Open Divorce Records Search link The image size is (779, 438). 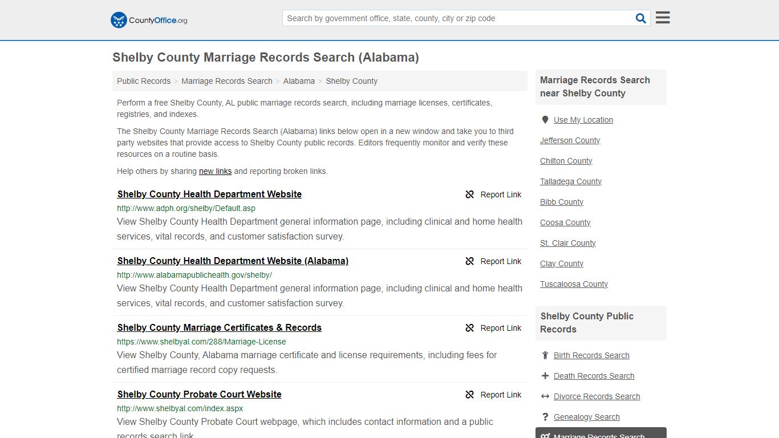pyautogui.click(x=597, y=396)
